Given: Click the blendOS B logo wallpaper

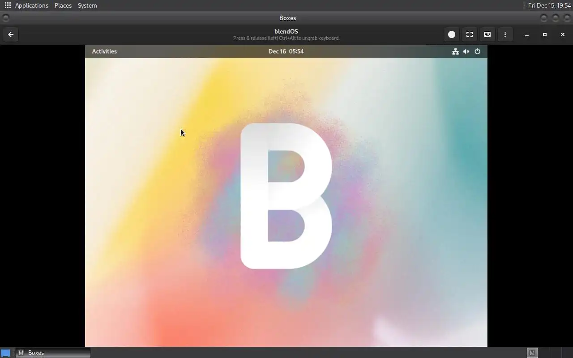Looking at the screenshot, I should coord(286,196).
